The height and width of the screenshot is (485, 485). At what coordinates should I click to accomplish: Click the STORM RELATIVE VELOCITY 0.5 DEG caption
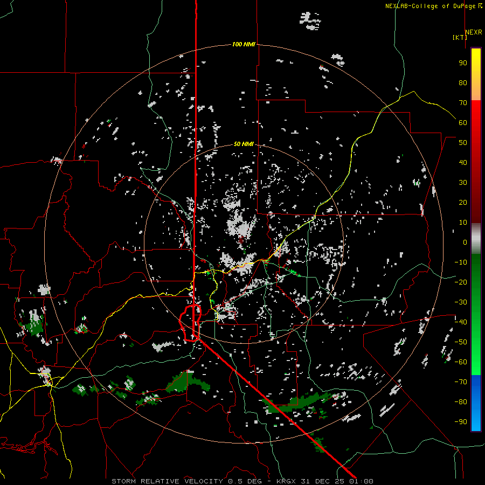[186, 481]
